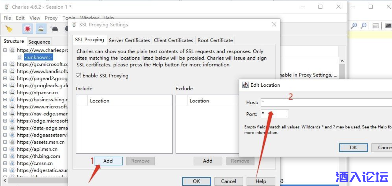Enable throttling with the turtle icon
Image resolution: width=392 pixels, height=186 pixels.
click(x=54, y=29)
